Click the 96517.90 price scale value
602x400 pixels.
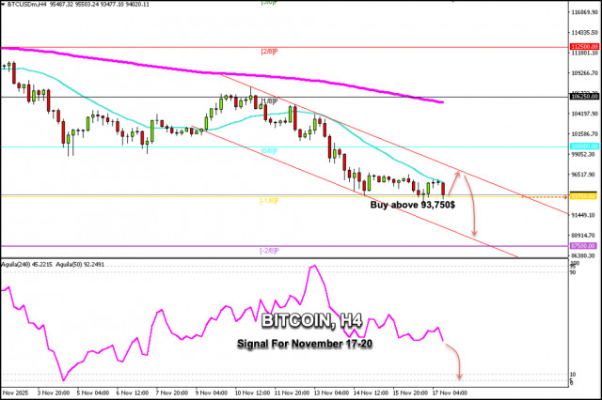583,175
